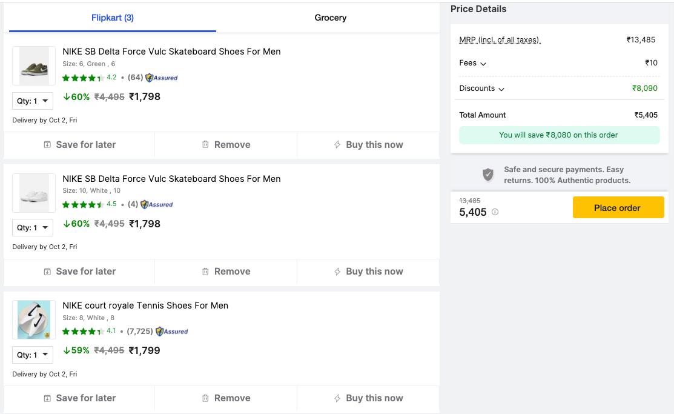Viewport: 674px width, 414px height.
Task: Click the info icon beside 5,405 total
Action: click(x=495, y=212)
